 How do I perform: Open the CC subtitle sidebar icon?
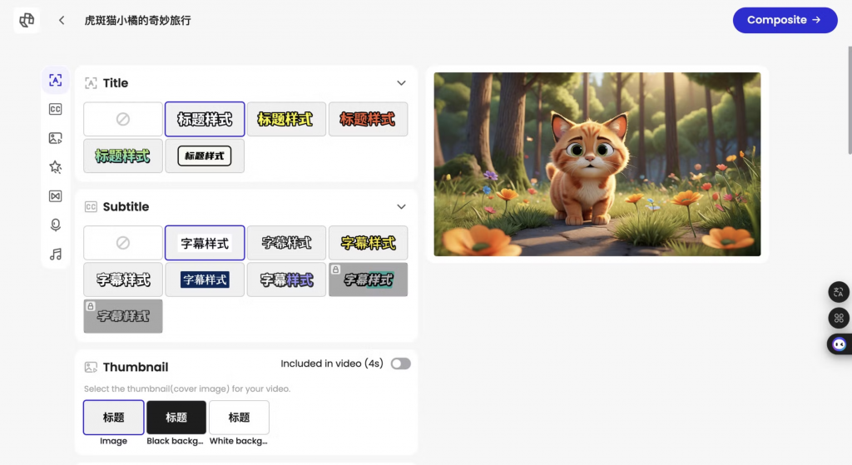(56, 109)
